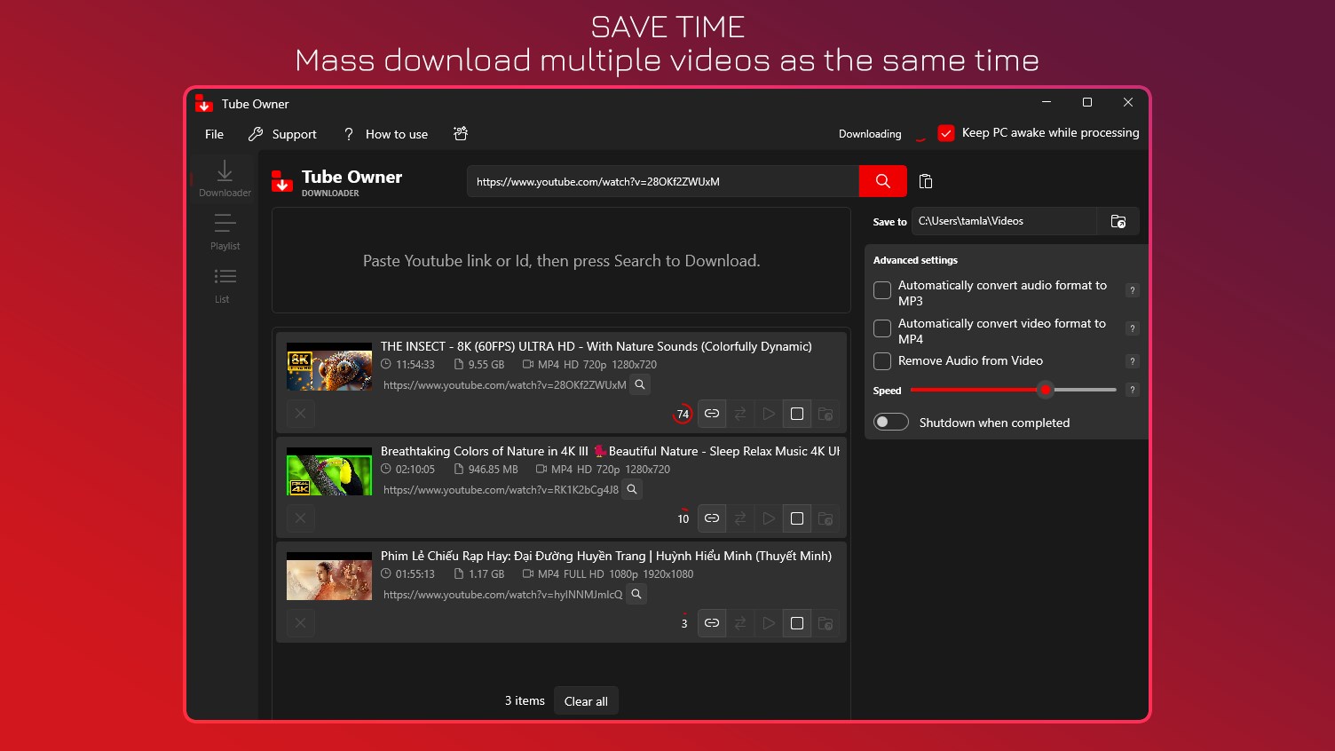Open output folder for Phim Lẻ video
This screenshot has width=1335, height=751.
tap(825, 623)
